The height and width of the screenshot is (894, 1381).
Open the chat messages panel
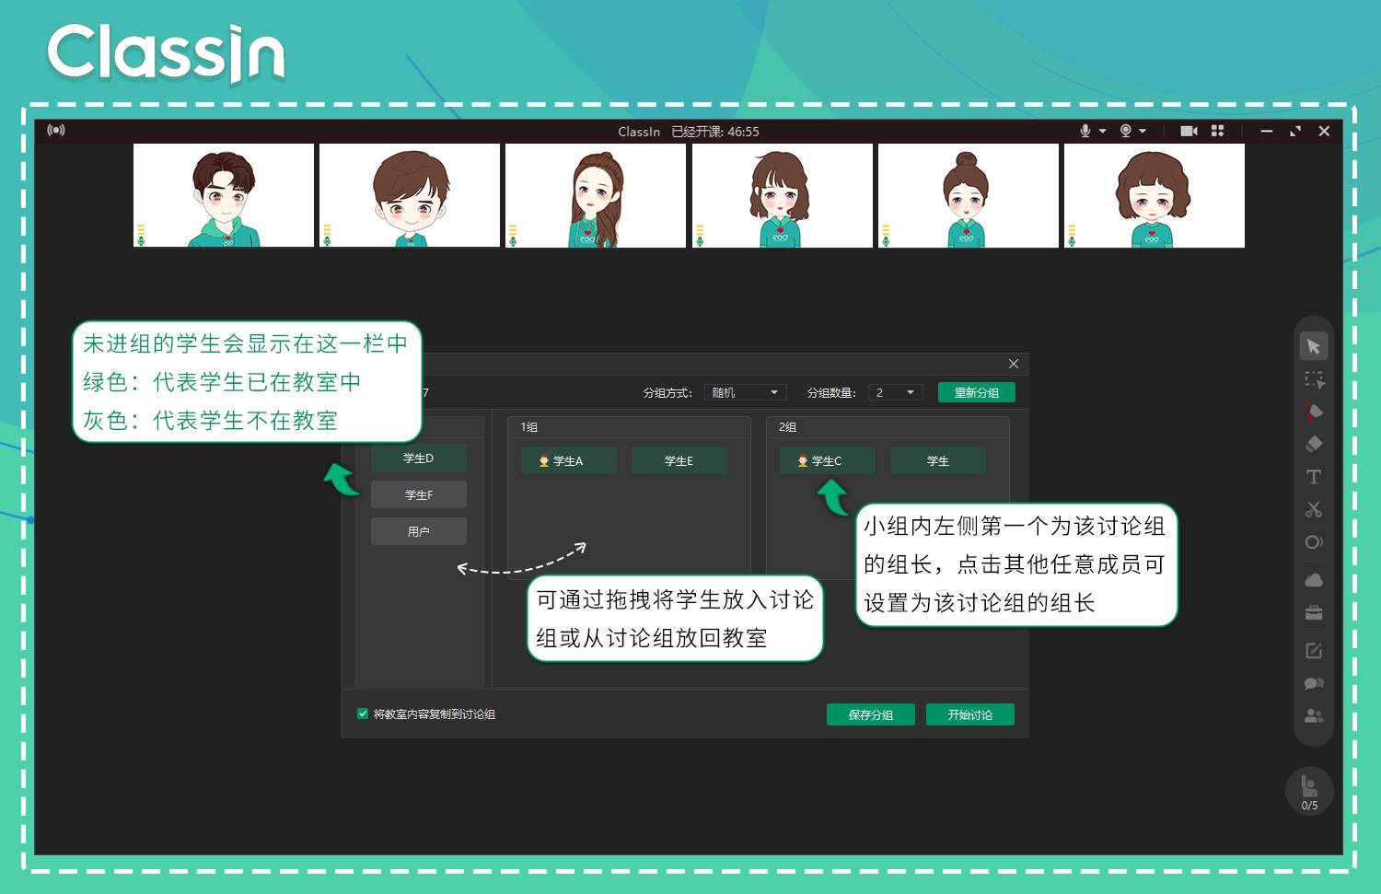[1314, 683]
